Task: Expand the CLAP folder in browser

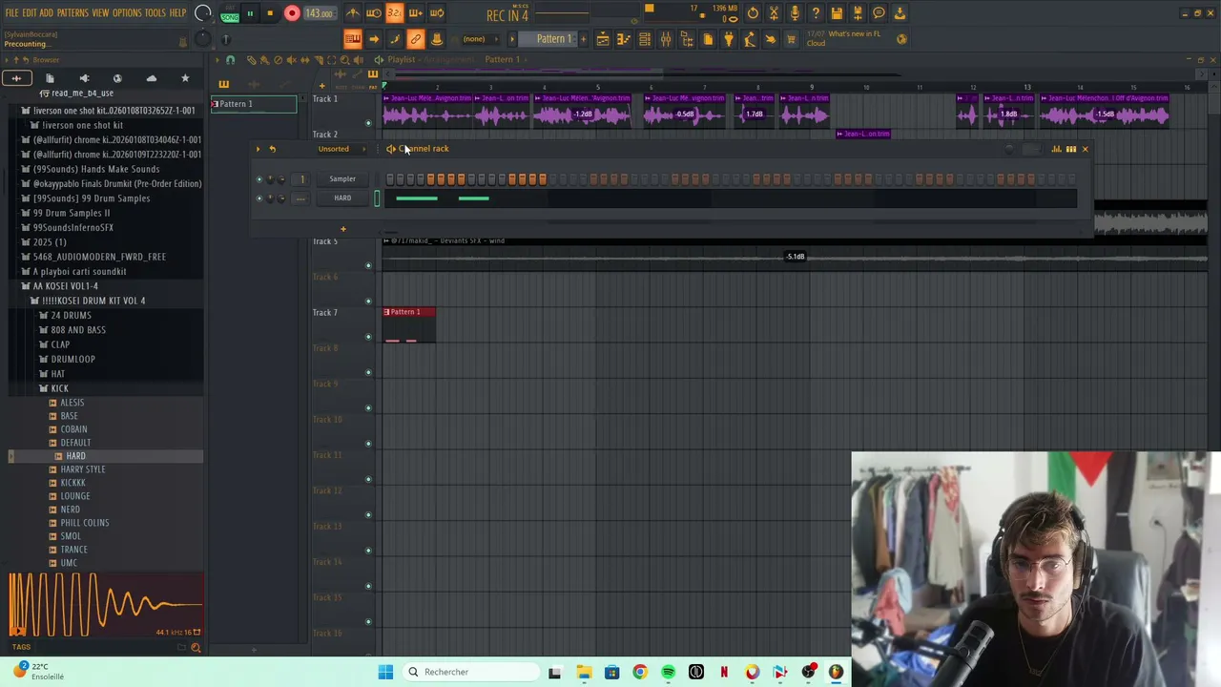Action: [x=60, y=344]
